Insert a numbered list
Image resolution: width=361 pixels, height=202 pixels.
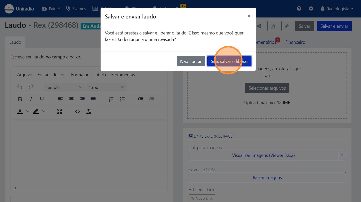pos(111,99)
